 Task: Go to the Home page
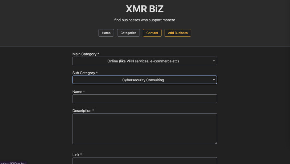click(x=106, y=33)
